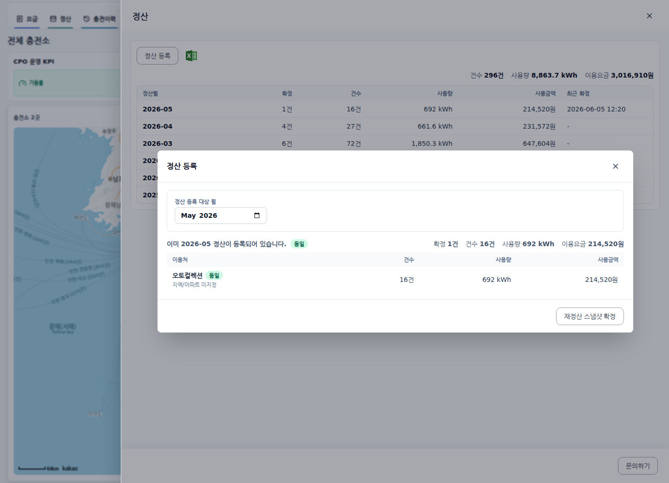Click the 1,850.3 kWh usage cell
Image resolution: width=669 pixels, height=483 pixels.
coord(432,144)
